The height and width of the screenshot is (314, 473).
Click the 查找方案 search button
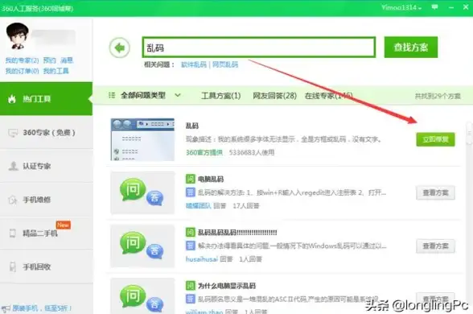tap(411, 47)
